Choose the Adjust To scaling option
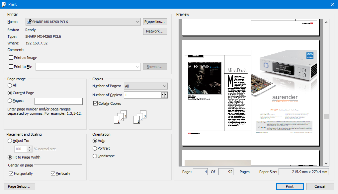The image size is (338, 194). [x=10, y=141]
